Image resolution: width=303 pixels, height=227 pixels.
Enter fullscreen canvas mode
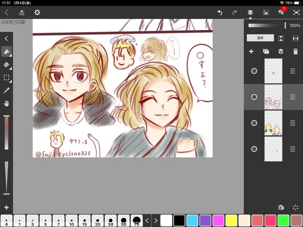(x=296, y=12)
